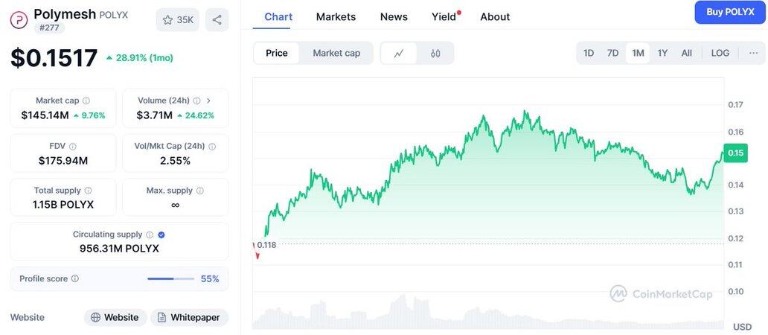Image resolution: width=768 pixels, height=335 pixels.
Task: Click the Buy POLYX button
Action: [x=730, y=12]
